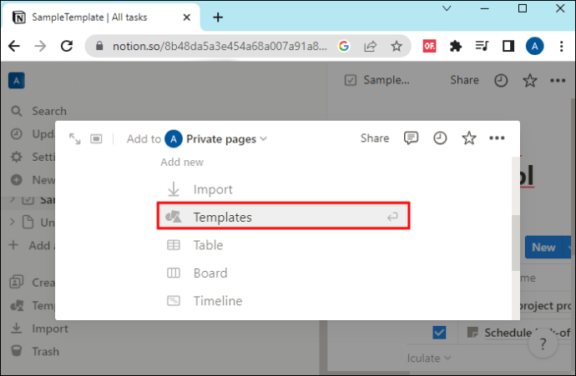Expand the SampleTemplate page in the sidebar
This screenshot has width=576, height=376.
pyautogui.click(x=13, y=199)
